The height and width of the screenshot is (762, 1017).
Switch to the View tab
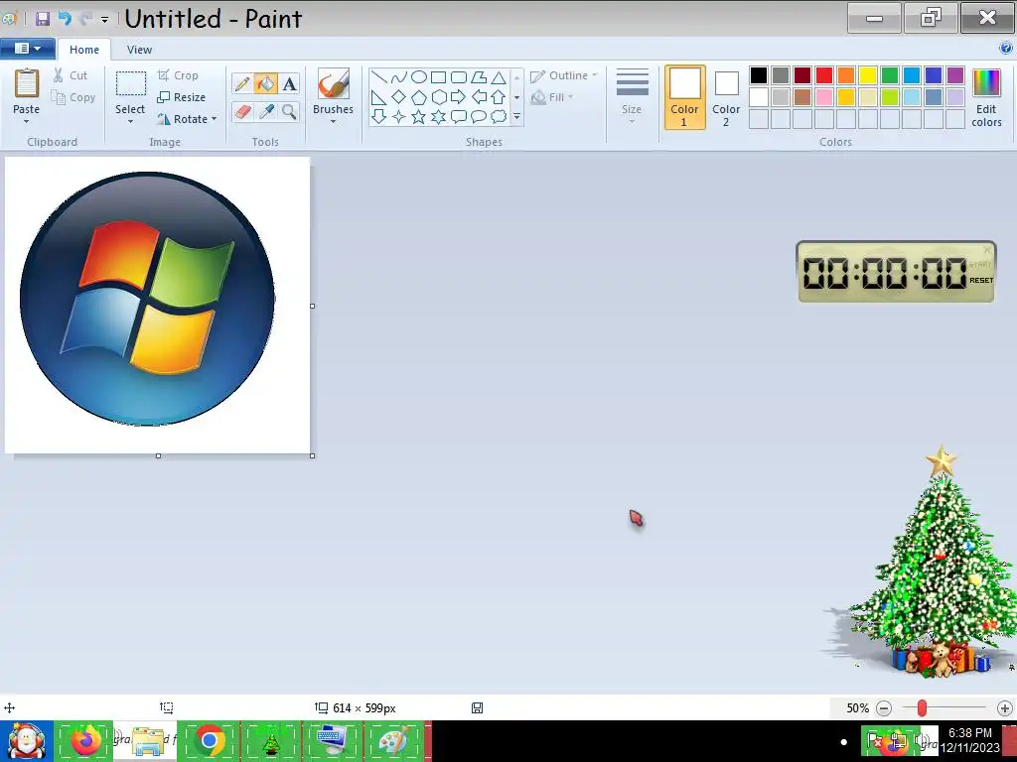pos(139,50)
